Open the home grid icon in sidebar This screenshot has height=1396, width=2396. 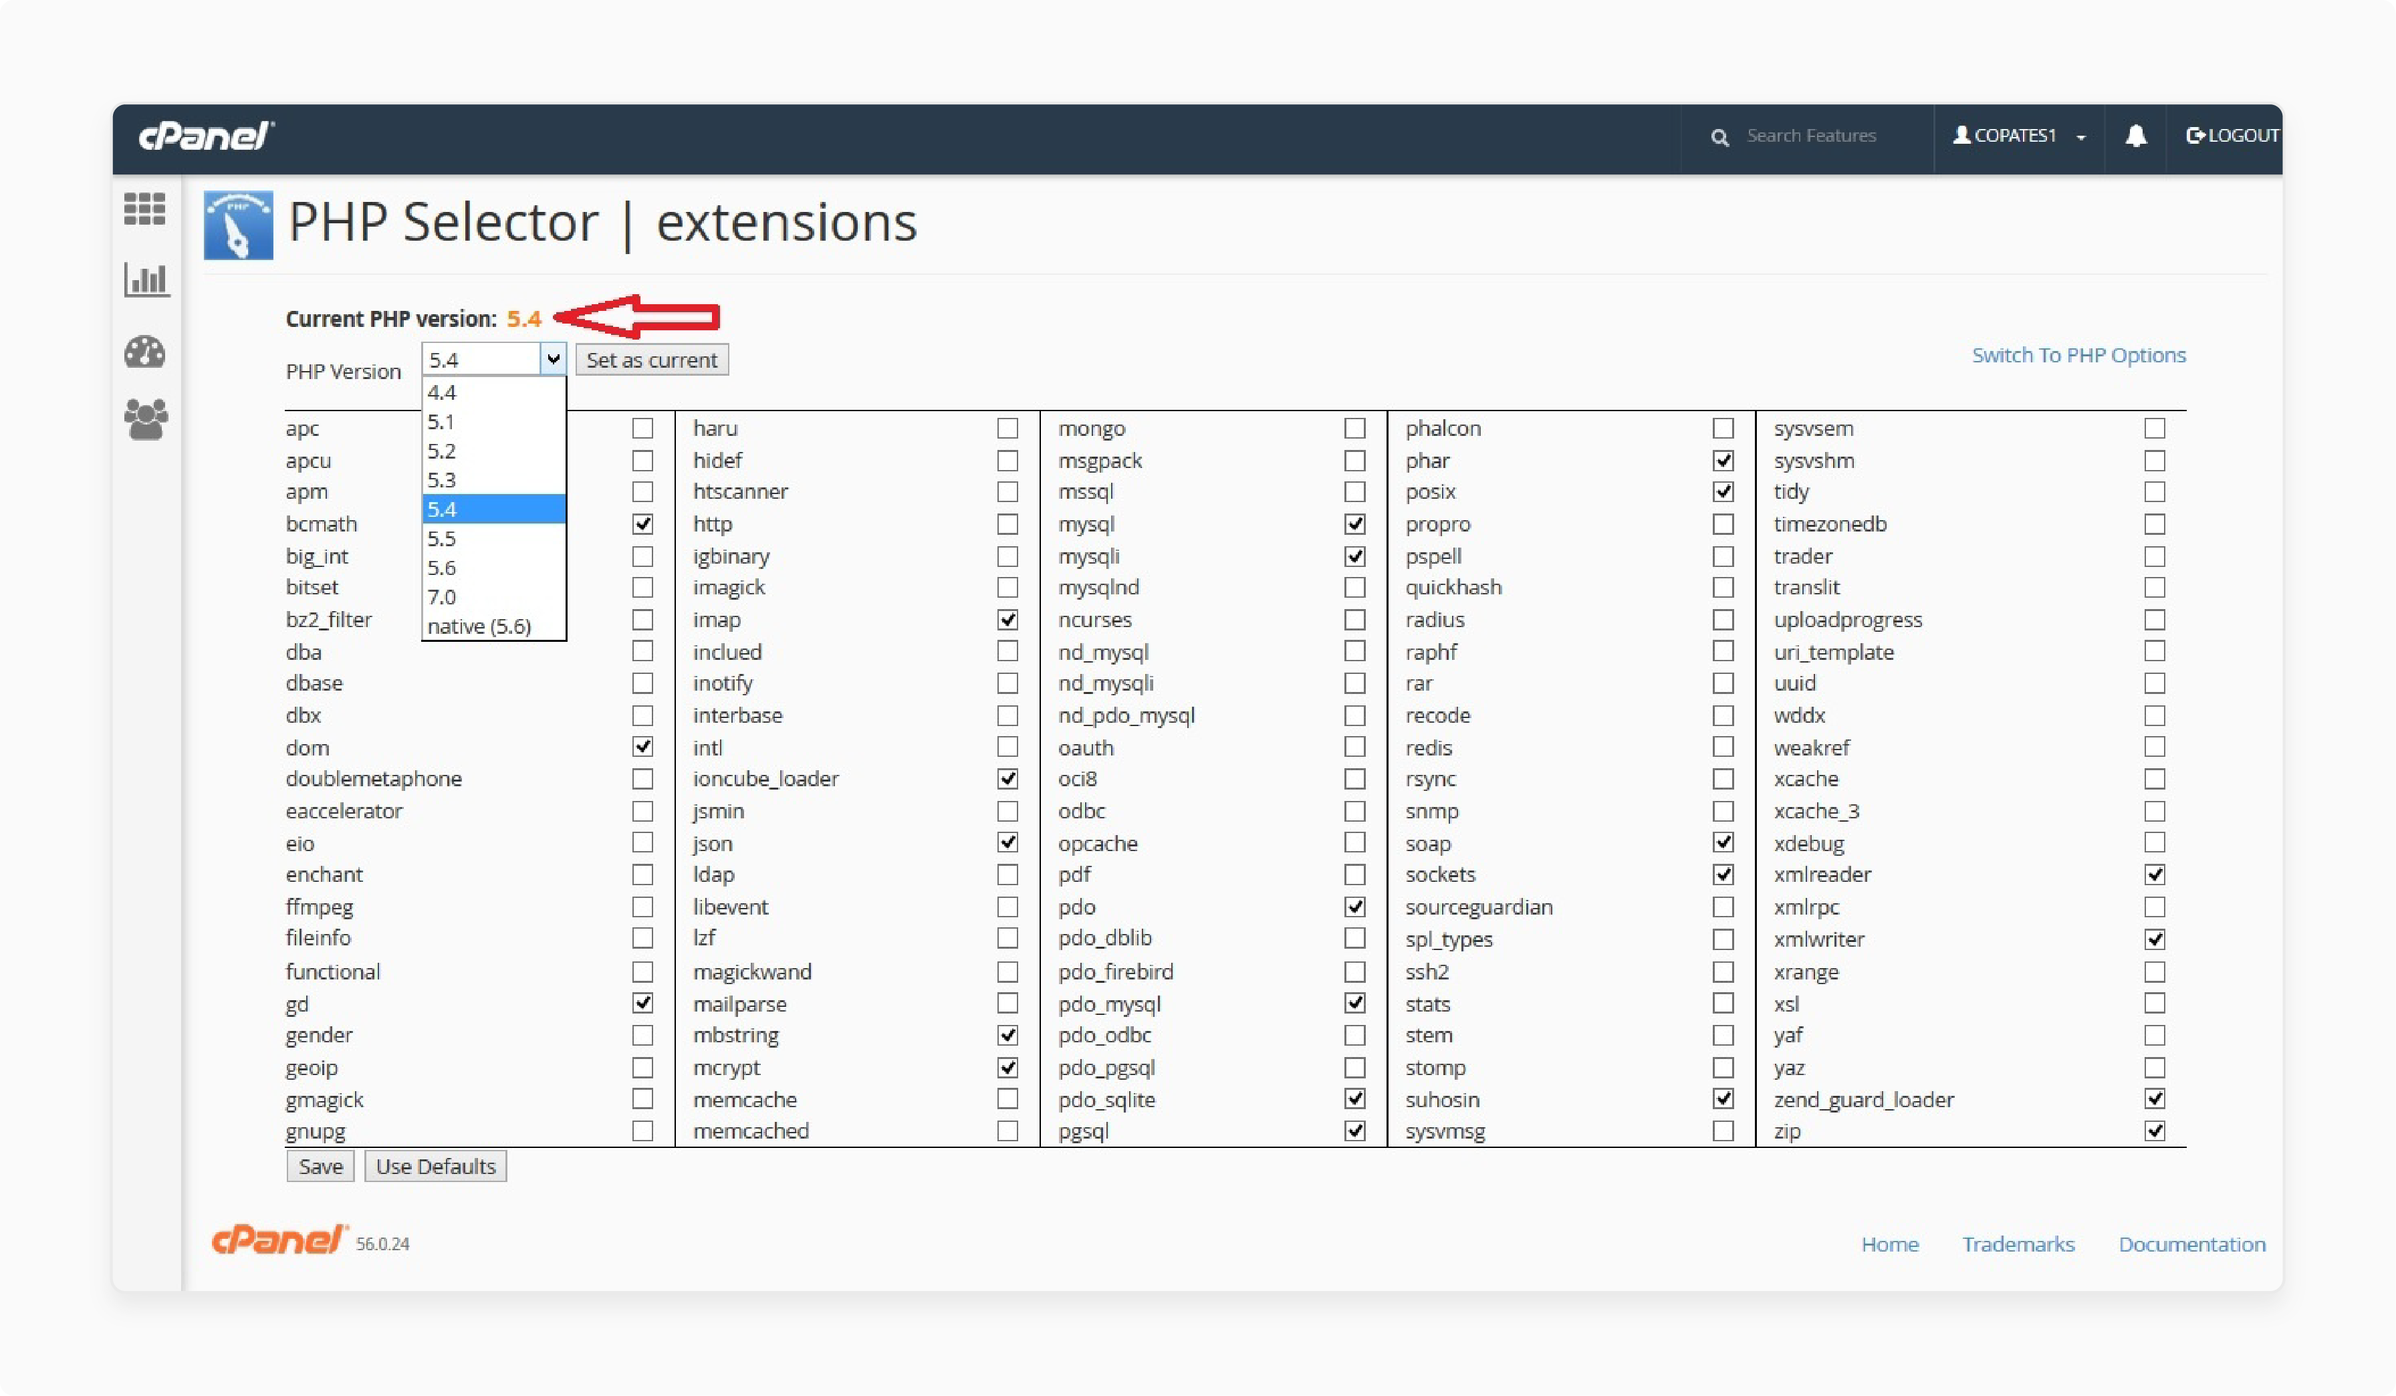click(x=144, y=209)
